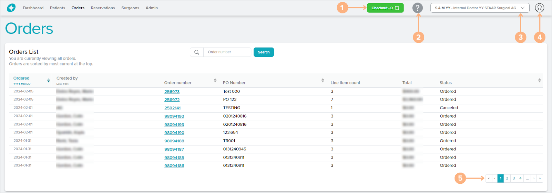
Task: Open order number 256973 link
Action: click(172, 92)
